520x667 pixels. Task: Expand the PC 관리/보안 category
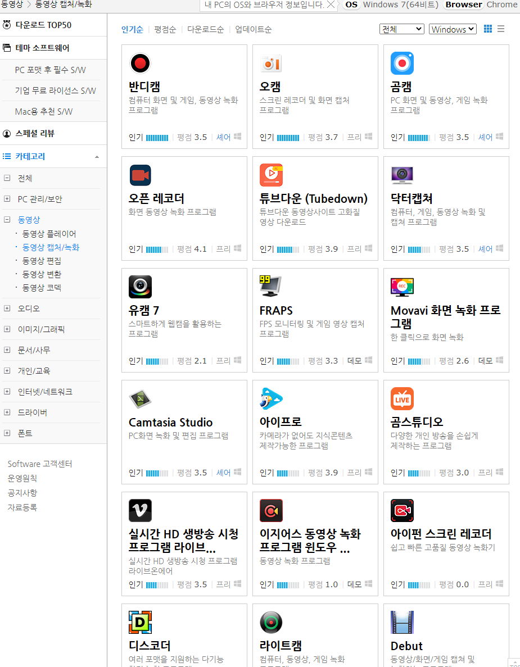(x=7, y=199)
